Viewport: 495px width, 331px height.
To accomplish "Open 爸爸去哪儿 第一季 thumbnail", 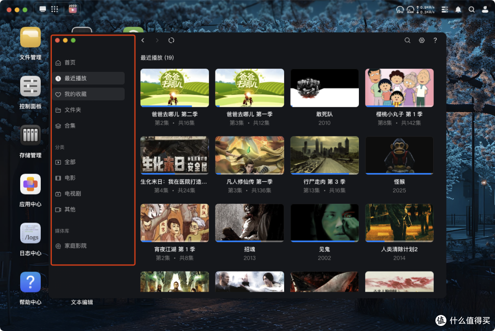I will pos(249,87).
